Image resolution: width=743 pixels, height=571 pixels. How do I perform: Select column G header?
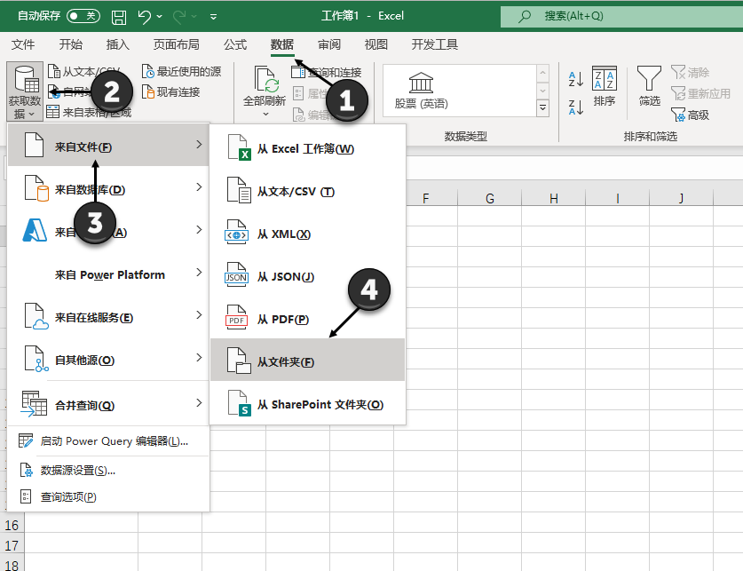tap(489, 198)
